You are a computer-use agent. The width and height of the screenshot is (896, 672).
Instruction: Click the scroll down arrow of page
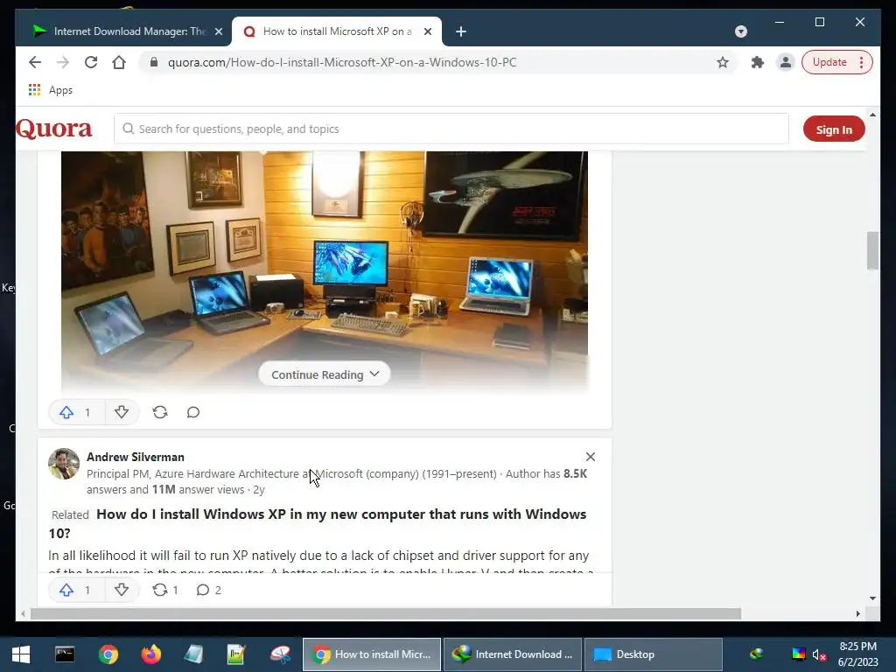[x=872, y=598]
